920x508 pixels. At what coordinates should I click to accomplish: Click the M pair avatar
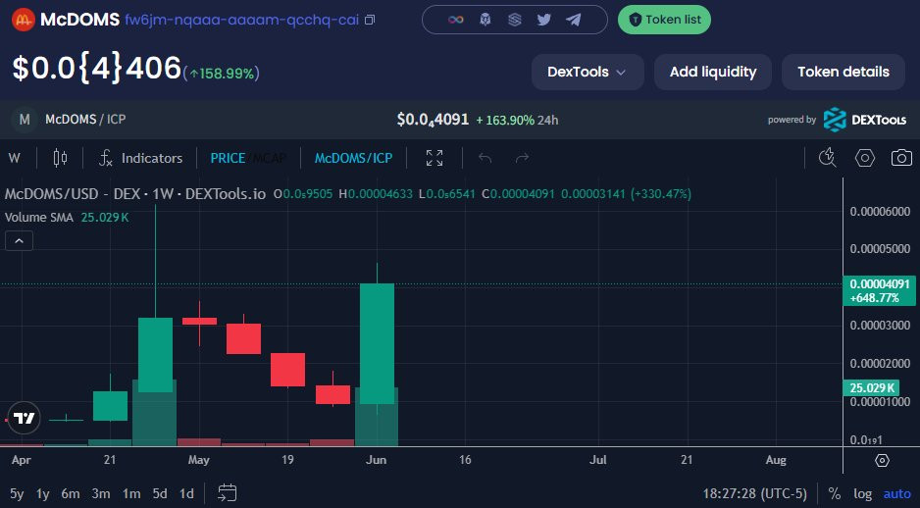click(25, 120)
